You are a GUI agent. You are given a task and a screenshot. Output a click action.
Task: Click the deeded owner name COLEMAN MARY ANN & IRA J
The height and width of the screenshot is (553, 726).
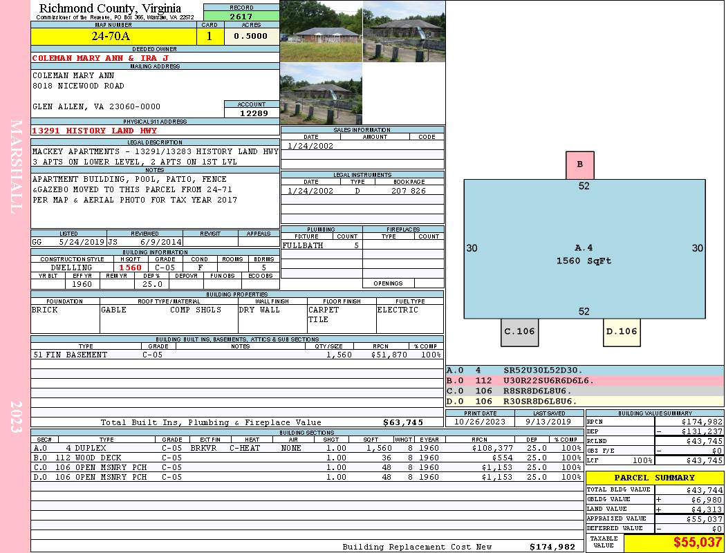coord(100,58)
